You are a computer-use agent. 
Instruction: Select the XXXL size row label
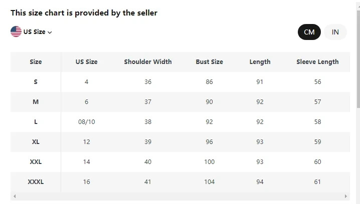pyautogui.click(x=36, y=182)
